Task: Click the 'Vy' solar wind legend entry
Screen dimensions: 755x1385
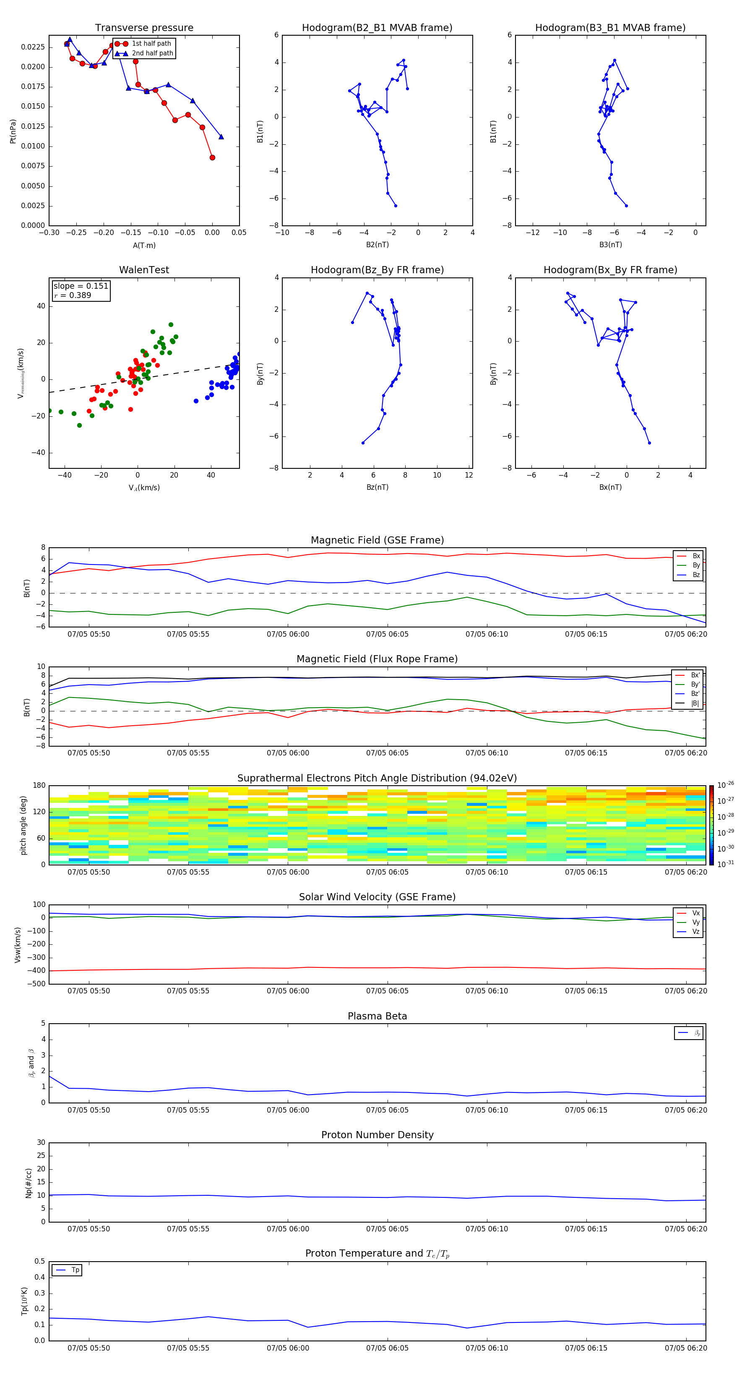Action: 689,922
